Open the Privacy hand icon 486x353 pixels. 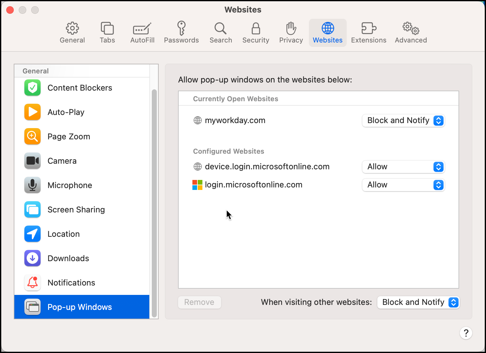(291, 28)
